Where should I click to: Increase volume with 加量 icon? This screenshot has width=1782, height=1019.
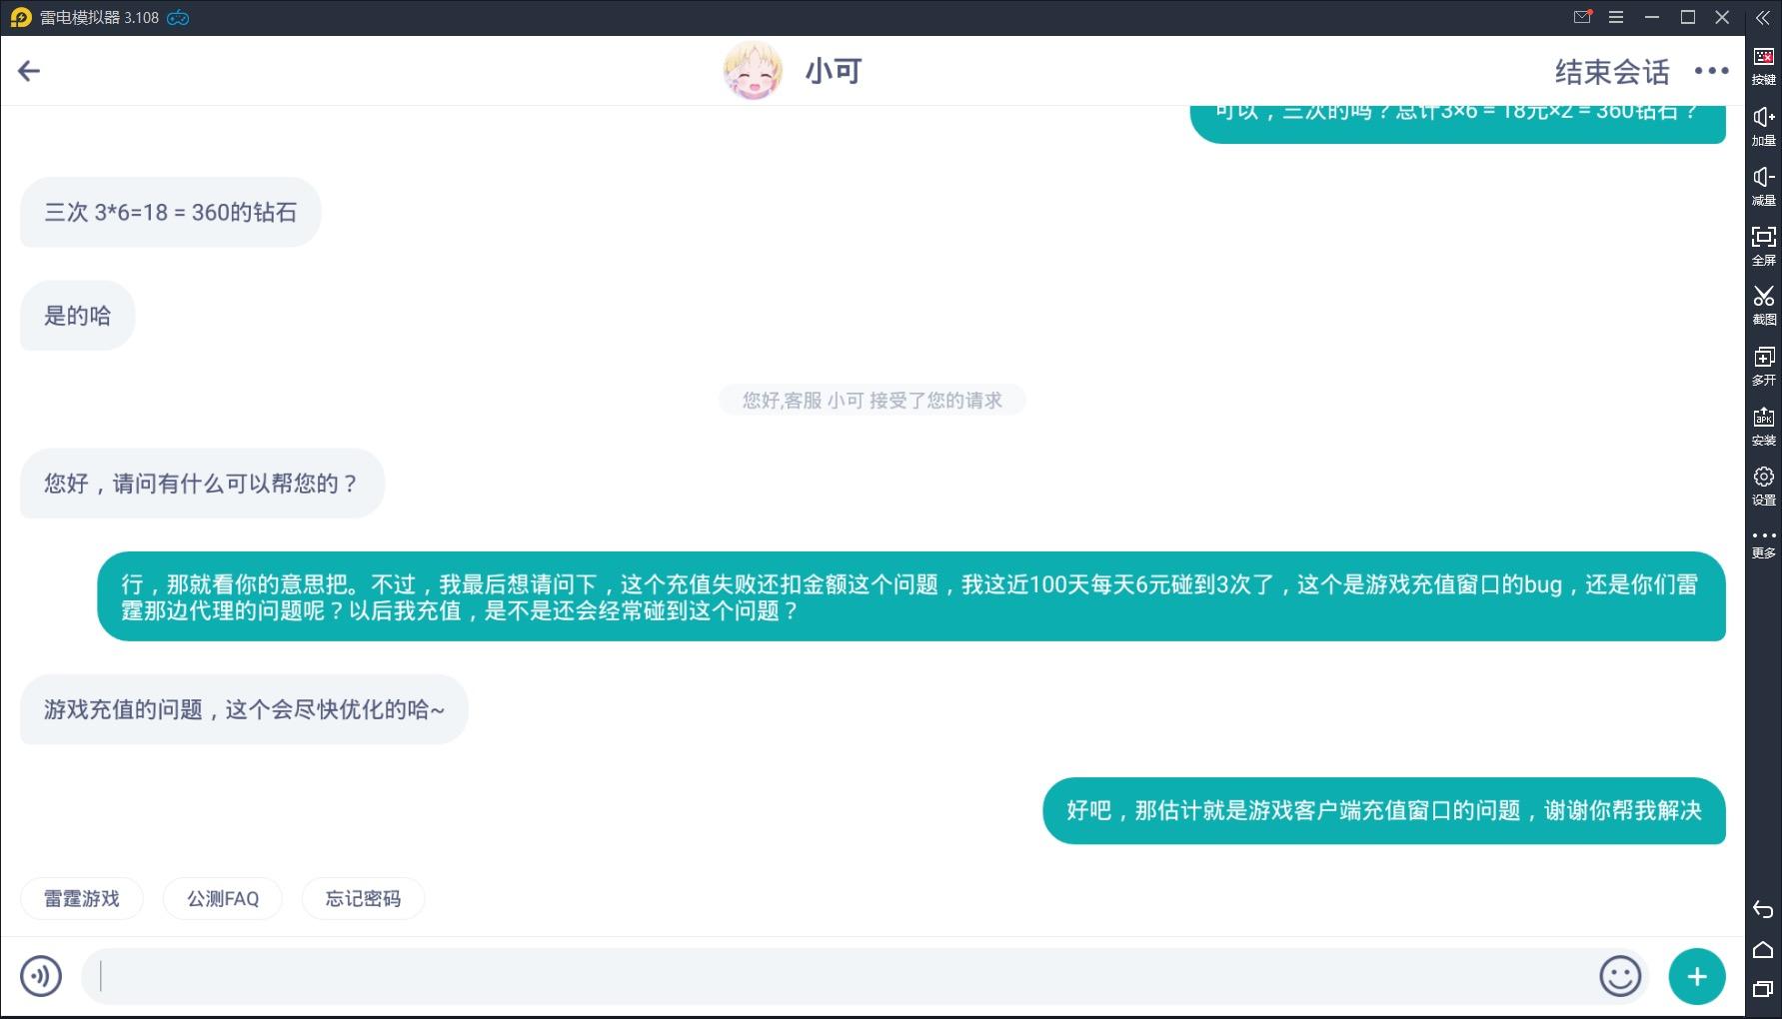click(1764, 127)
